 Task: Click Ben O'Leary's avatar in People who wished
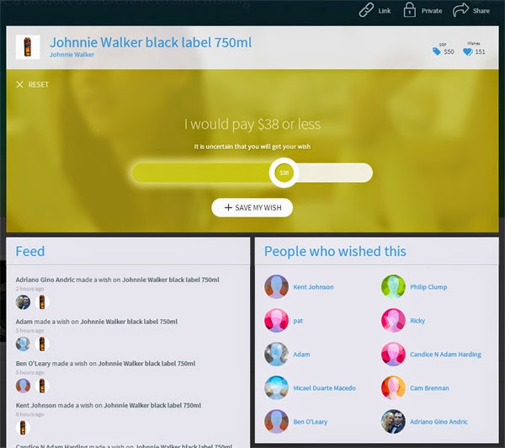(276, 422)
